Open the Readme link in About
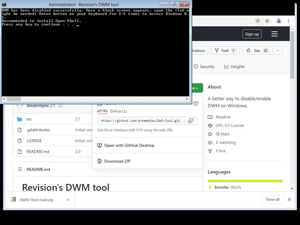 click(223, 117)
